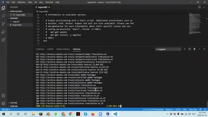Switch to Visual Studio Code taskbar icon
Image resolution: width=208 pixels, height=117 pixels.
coord(115,114)
